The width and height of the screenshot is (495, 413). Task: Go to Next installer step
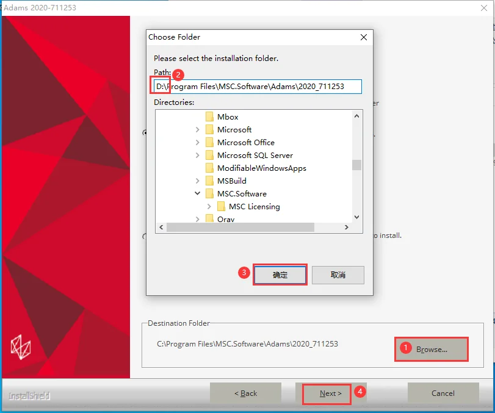(x=330, y=393)
